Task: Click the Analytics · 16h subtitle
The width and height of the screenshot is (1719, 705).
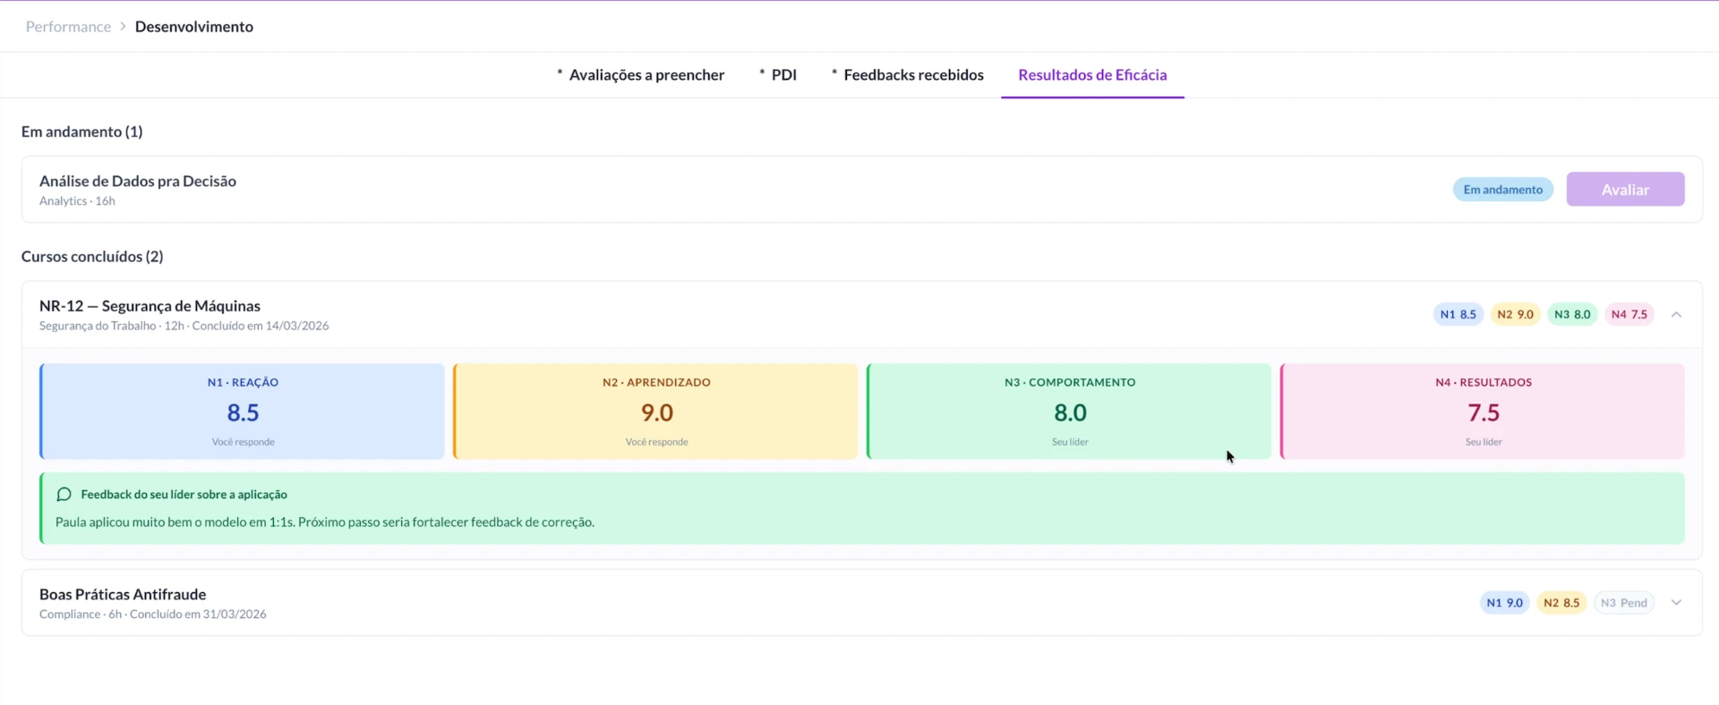Action: click(77, 201)
